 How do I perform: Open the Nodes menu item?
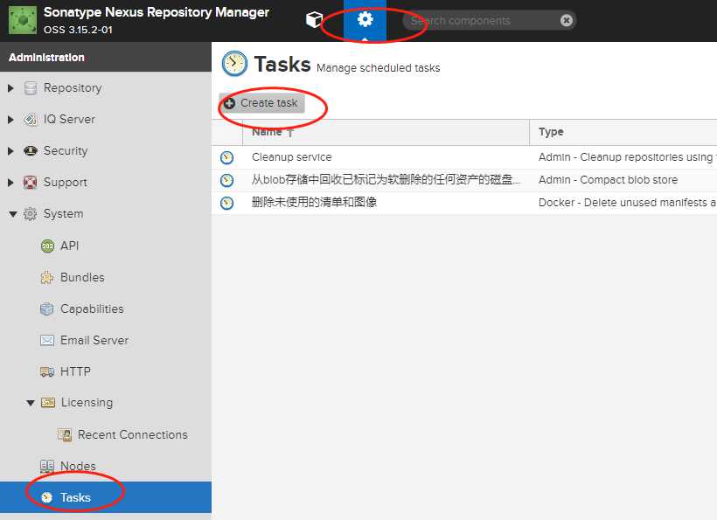(x=78, y=466)
